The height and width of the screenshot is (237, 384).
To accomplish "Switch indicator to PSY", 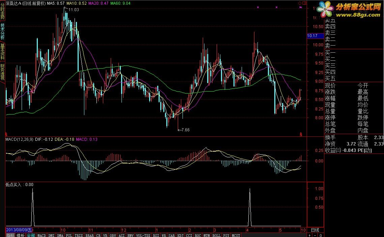I will tap(226, 235).
